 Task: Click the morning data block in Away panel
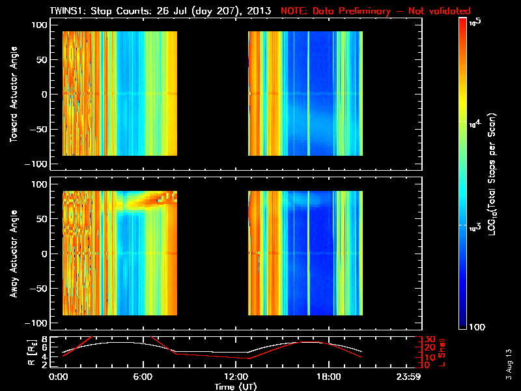coord(120,253)
